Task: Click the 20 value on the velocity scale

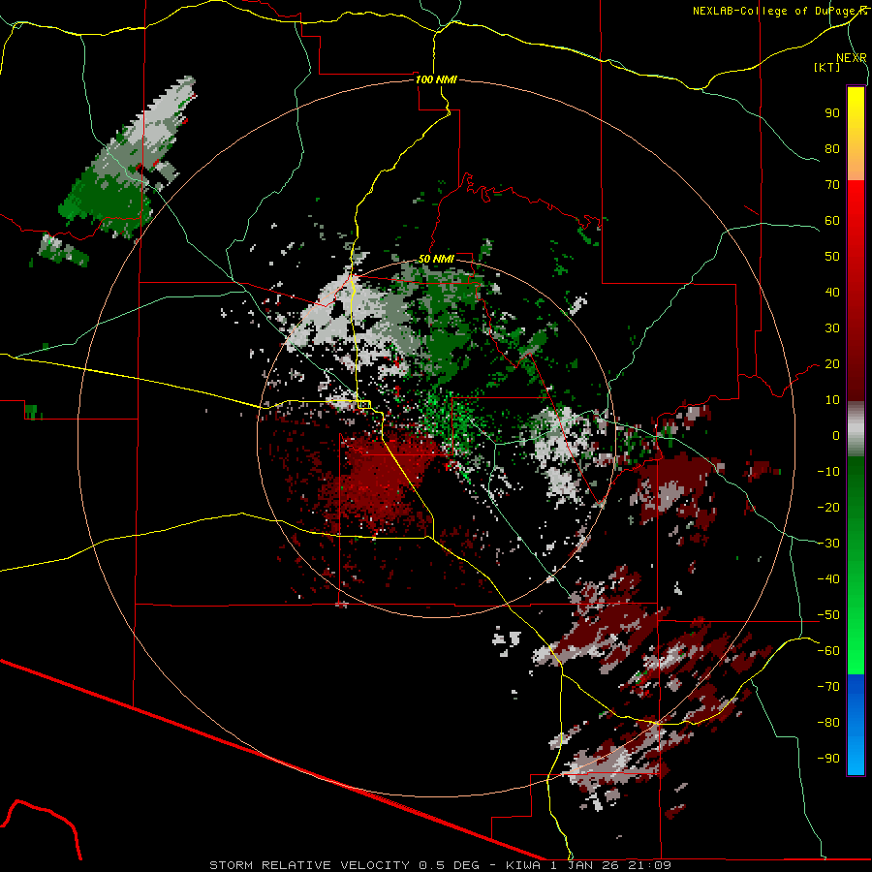Action: pyautogui.click(x=832, y=363)
